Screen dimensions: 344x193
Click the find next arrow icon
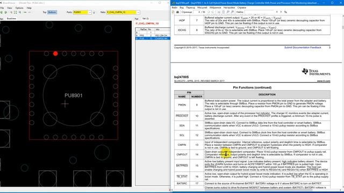click(281, 12)
